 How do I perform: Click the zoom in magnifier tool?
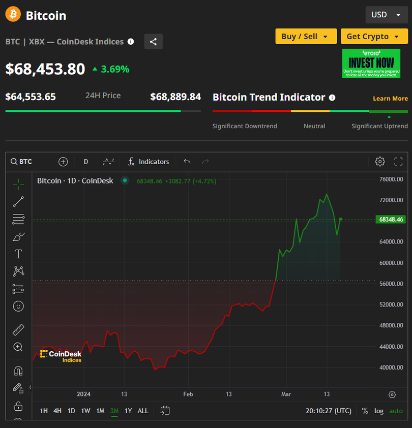[18, 347]
